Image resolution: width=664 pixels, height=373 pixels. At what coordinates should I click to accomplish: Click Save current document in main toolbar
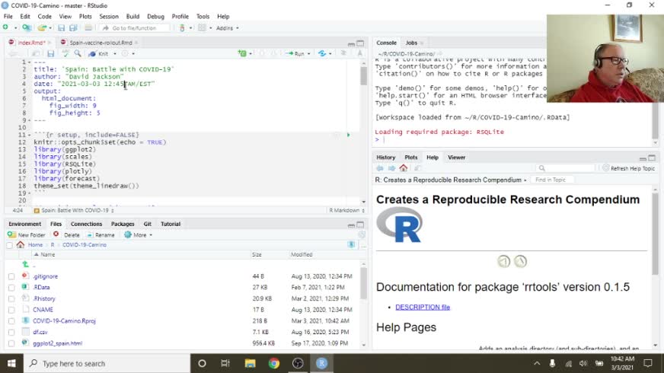[x=62, y=28]
